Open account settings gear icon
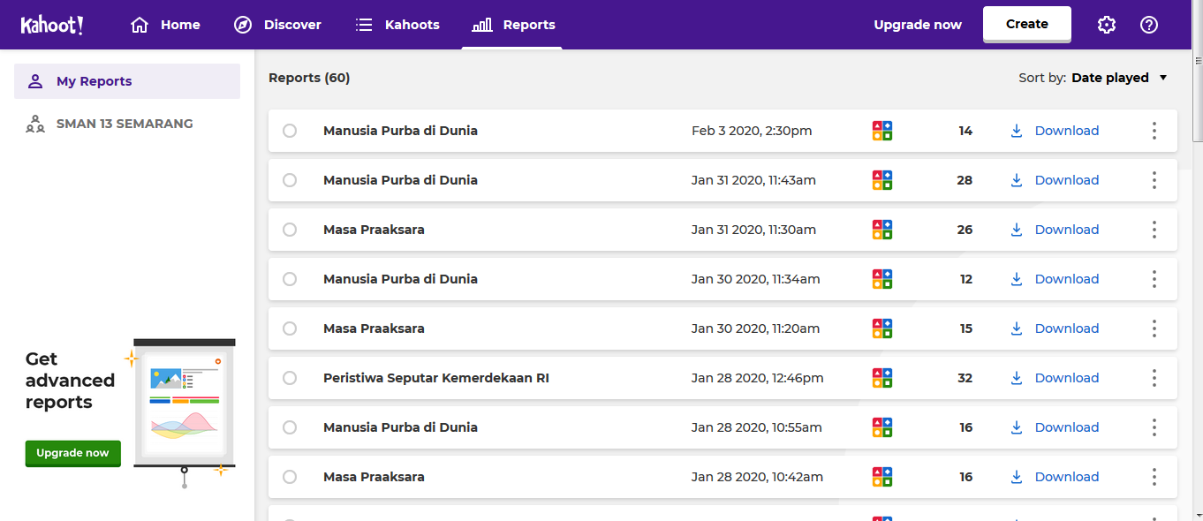This screenshot has height=521, width=1203. pos(1107,25)
